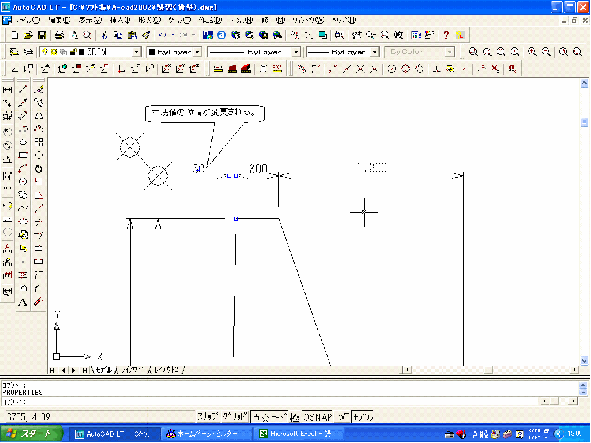The image size is (591, 443).
Task: Click the Save icon in toolbar
Action: [x=42, y=35]
